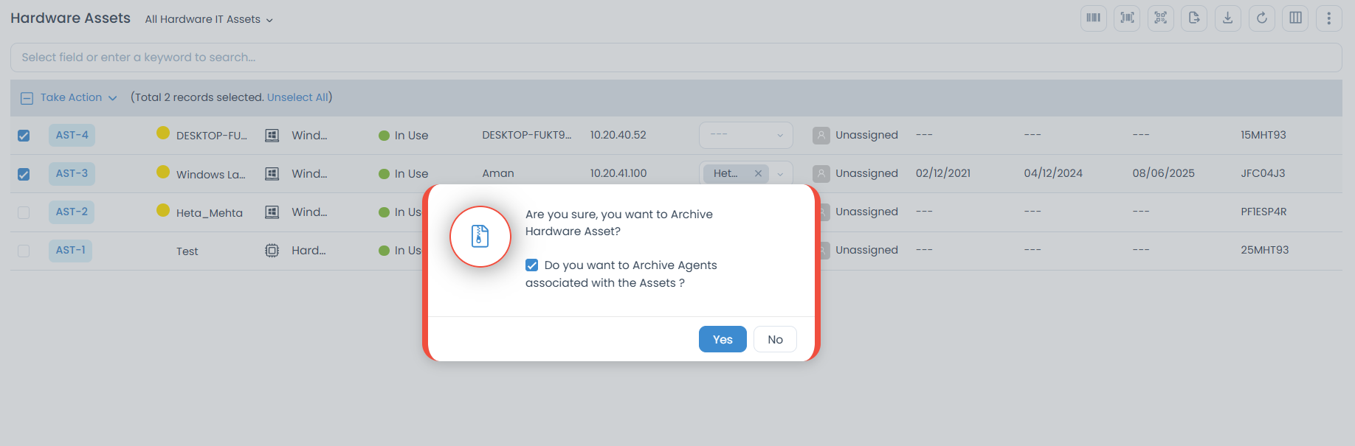
Task: Click the barcode icon in the top toolbar
Action: coord(1093,18)
